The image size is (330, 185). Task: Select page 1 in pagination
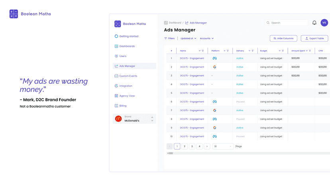pyautogui.click(x=177, y=146)
